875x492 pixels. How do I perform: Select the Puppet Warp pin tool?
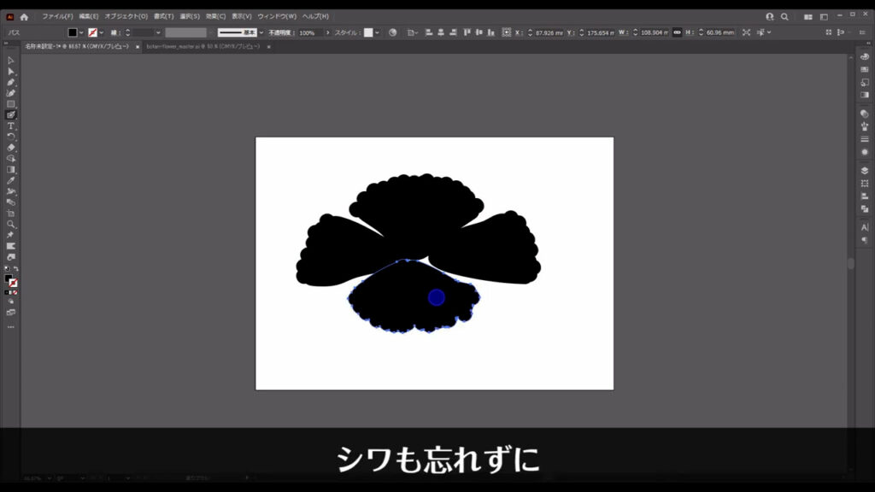click(10, 235)
